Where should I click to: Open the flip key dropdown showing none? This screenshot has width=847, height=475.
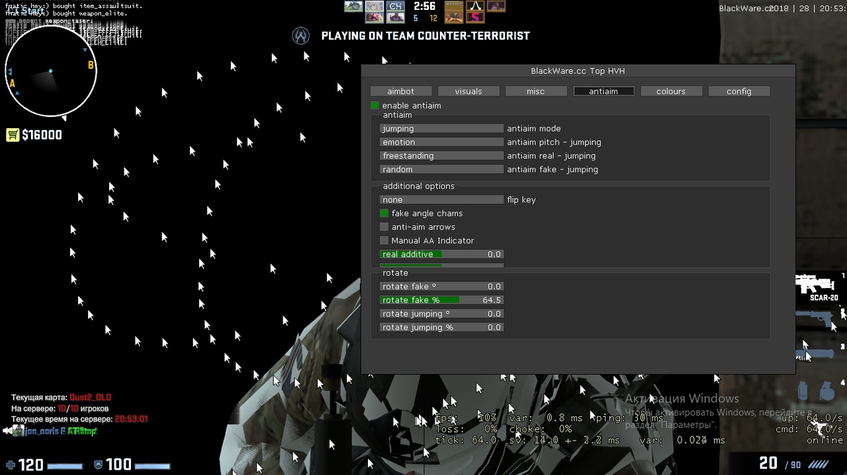(442, 200)
